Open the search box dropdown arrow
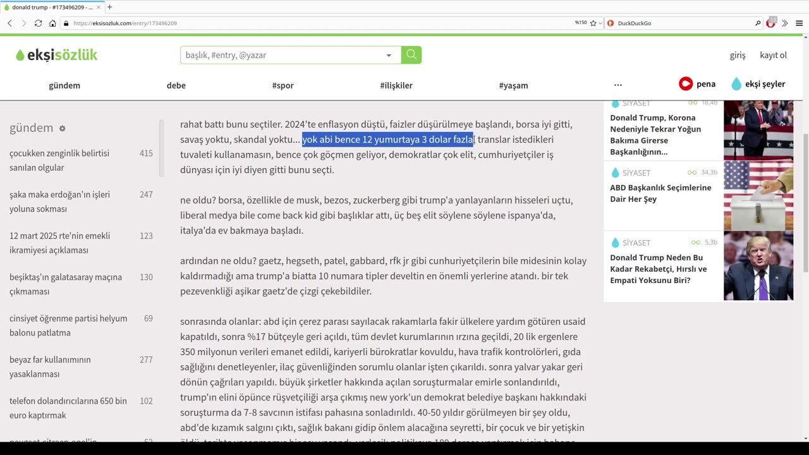 [x=389, y=55]
